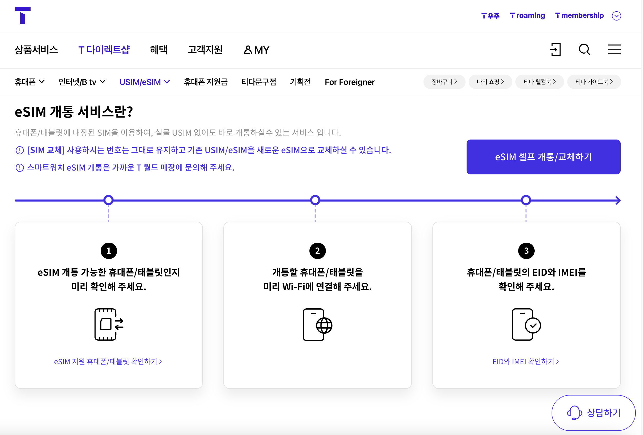Click the step 3 EID/IMEI description text
The height and width of the screenshot is (435, 643).
[x=526, y=279]
